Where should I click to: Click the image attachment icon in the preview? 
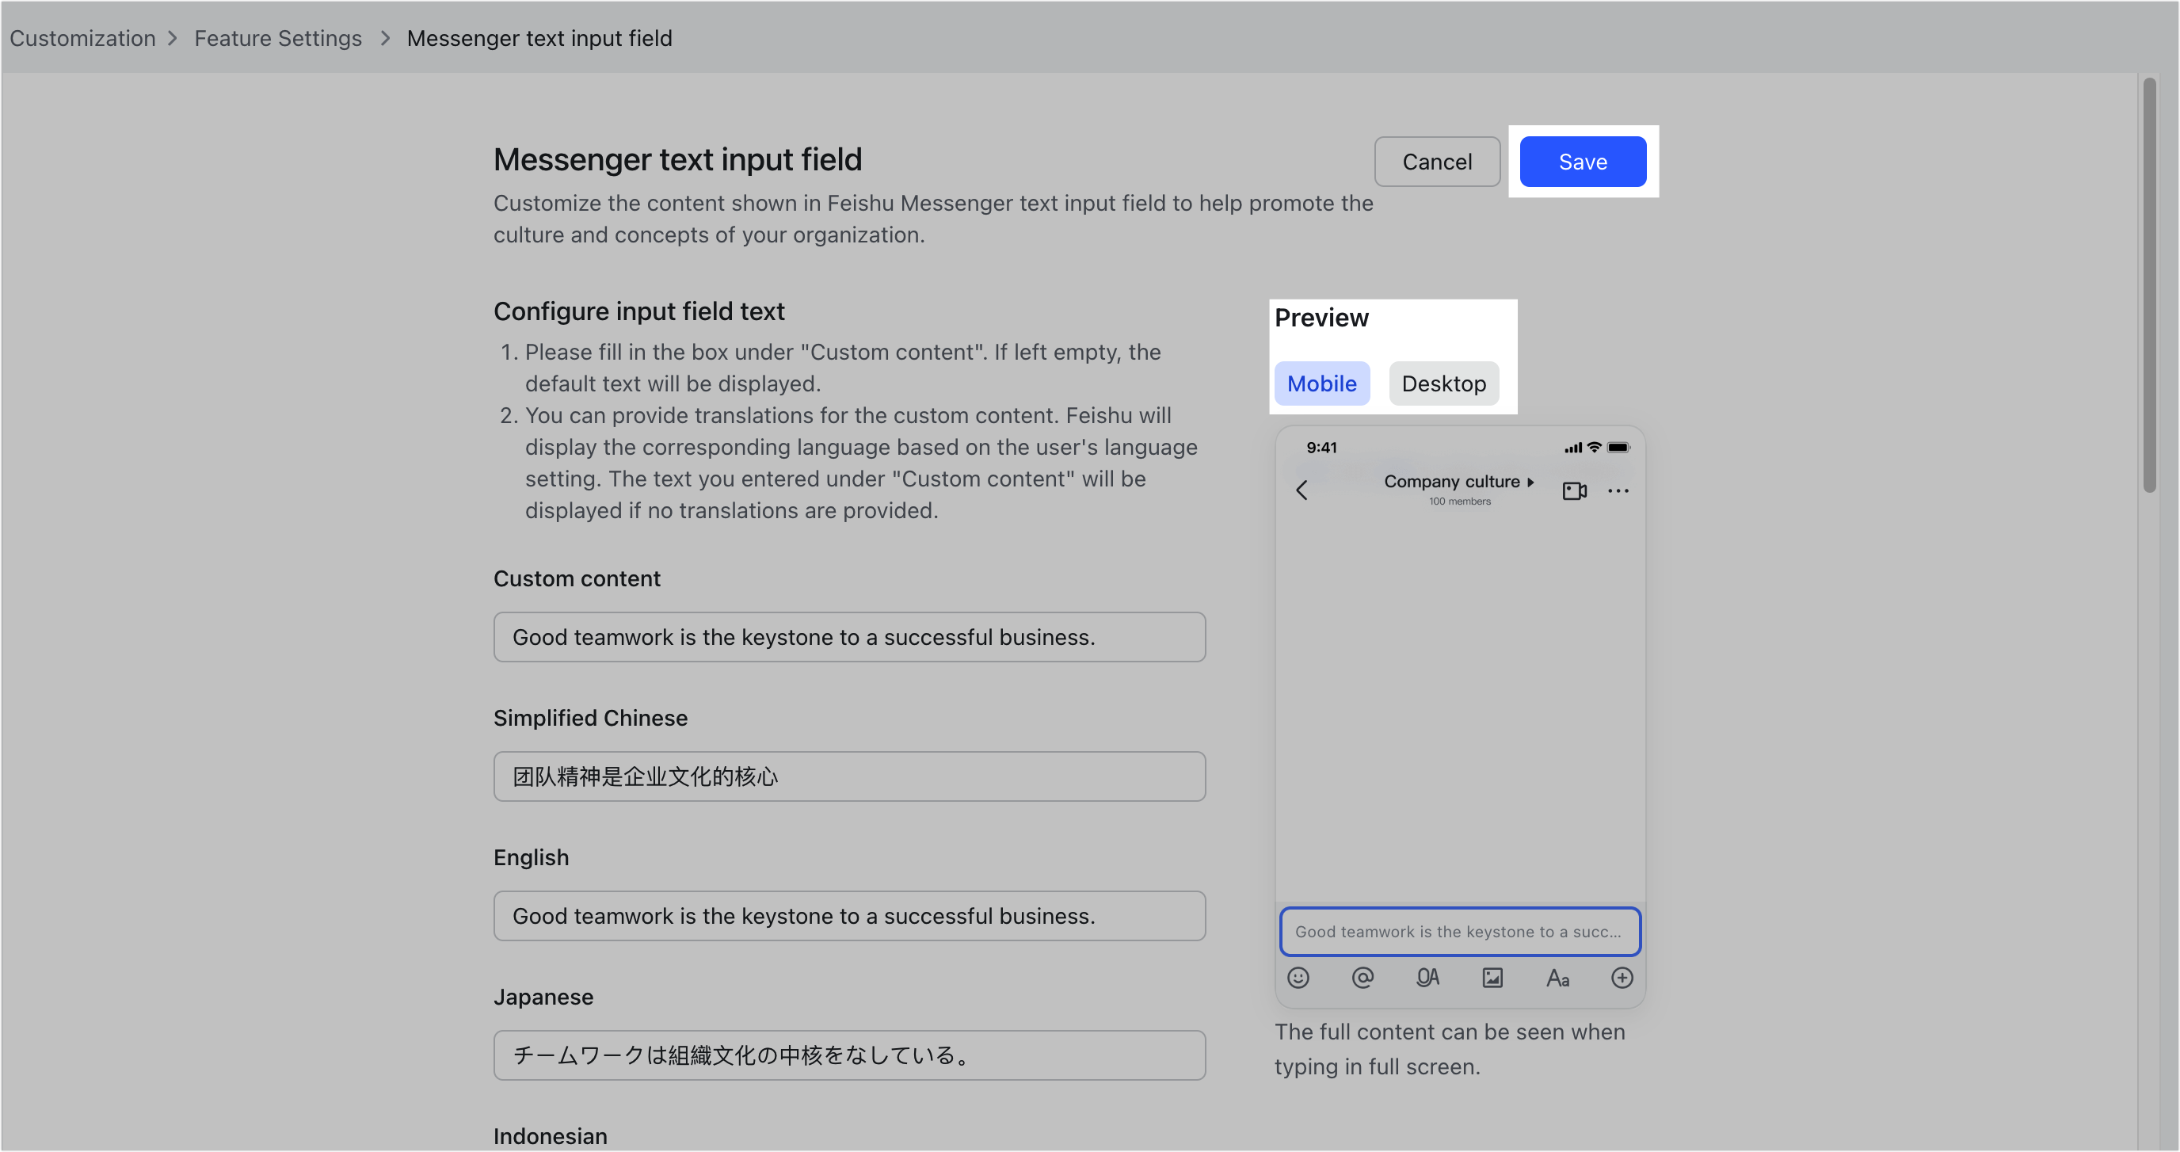click(1492, 978)
